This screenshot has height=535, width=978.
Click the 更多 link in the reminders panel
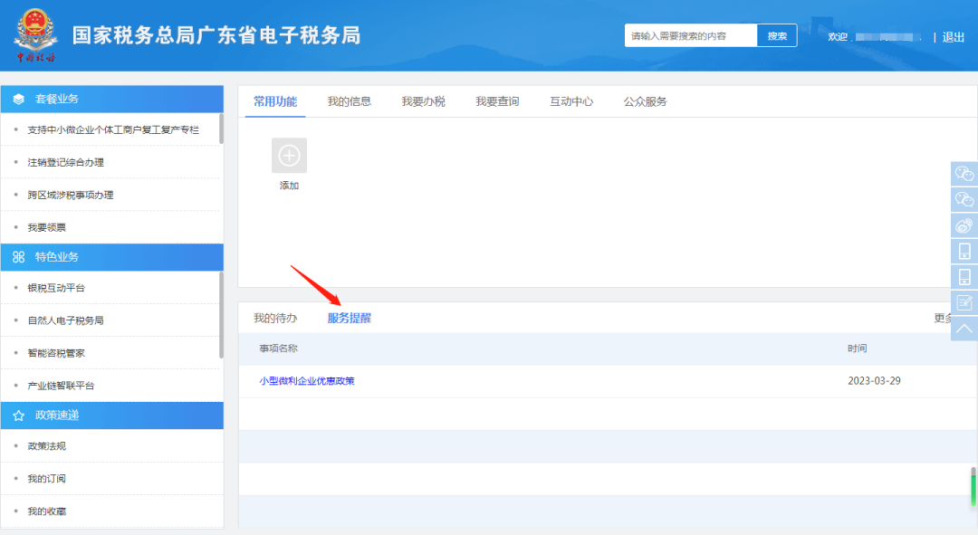point(943,318)
